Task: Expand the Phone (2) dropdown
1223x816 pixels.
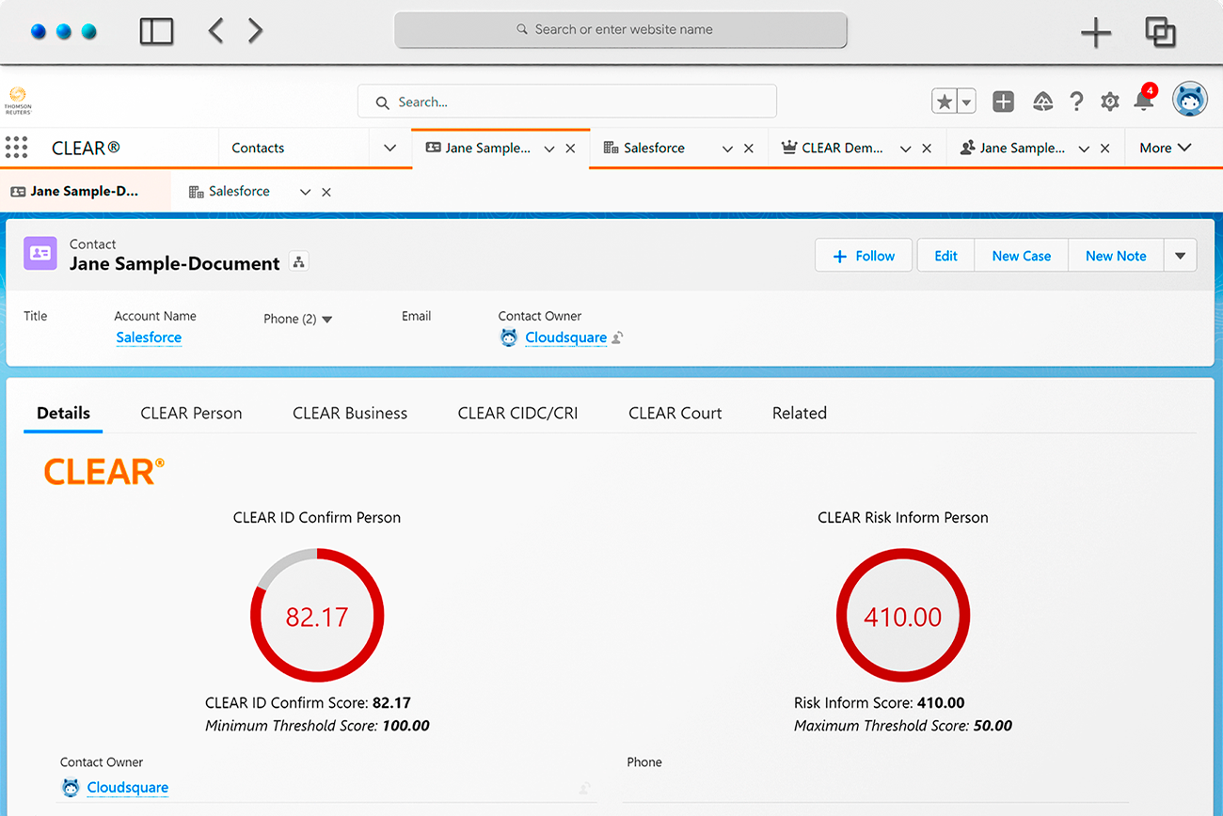Action: point(297,319)
